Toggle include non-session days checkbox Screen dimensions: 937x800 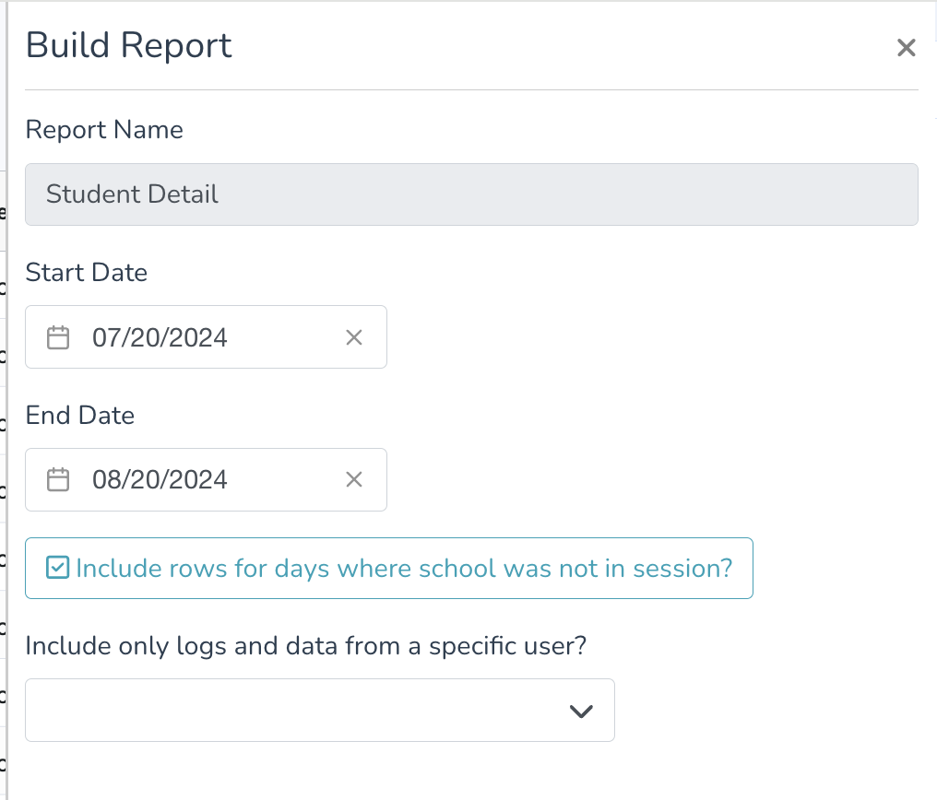[58, 568]
